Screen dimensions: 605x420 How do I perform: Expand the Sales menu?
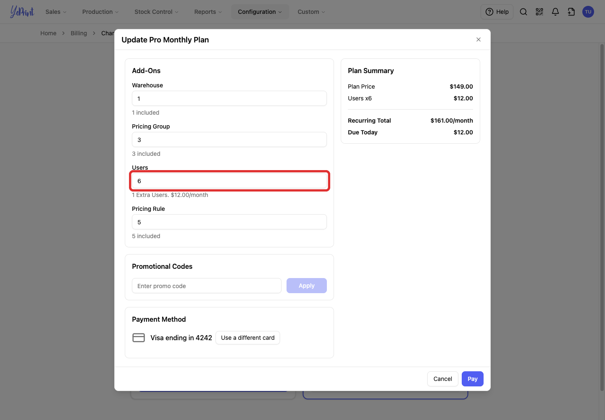(56, 12)
